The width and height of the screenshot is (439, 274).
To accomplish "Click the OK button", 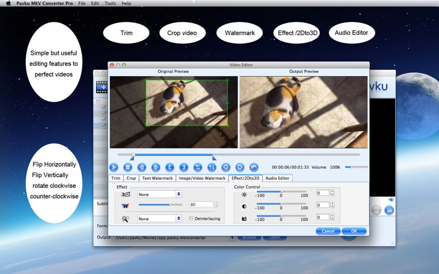I will (x=354, y=231).
